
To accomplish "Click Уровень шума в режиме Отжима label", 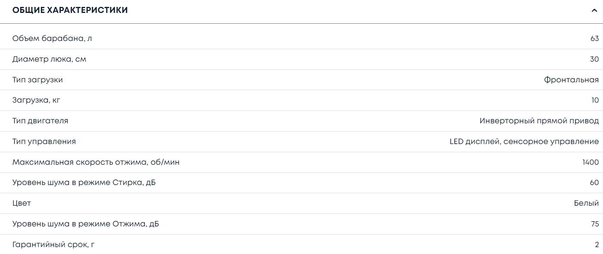I will point(86,224).
